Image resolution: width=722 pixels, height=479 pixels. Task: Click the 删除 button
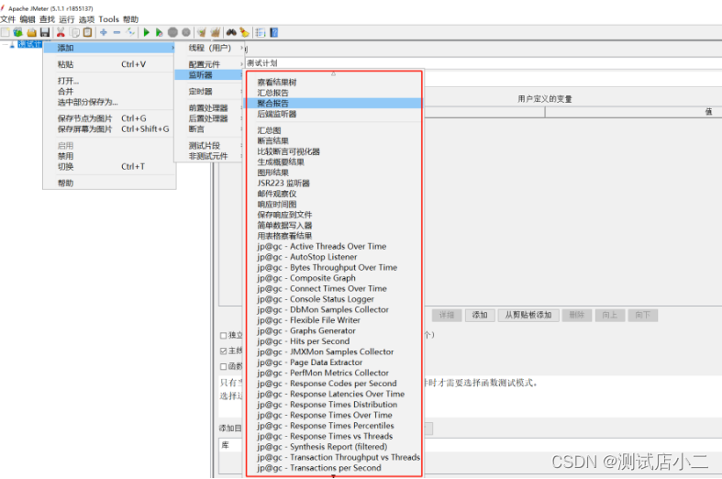(576, 315)
